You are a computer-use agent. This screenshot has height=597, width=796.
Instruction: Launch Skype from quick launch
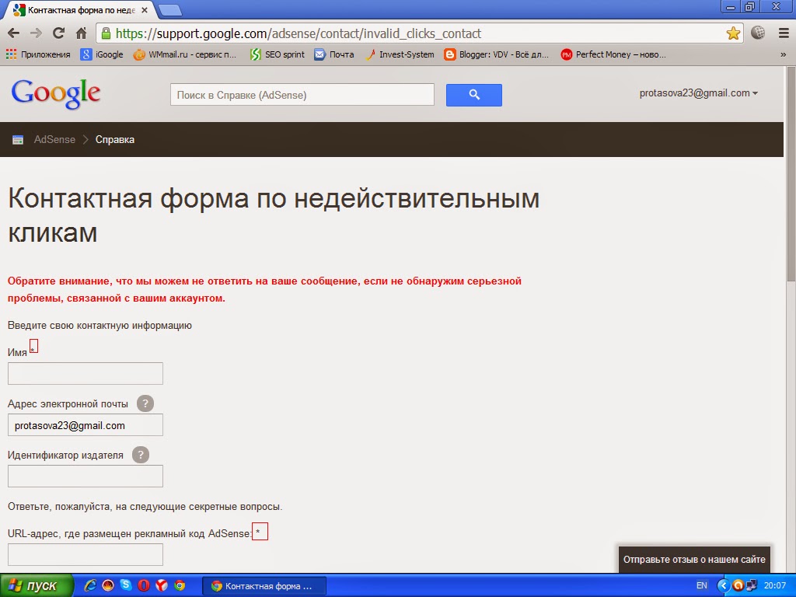pyautogui.click(x=126, y=585)
